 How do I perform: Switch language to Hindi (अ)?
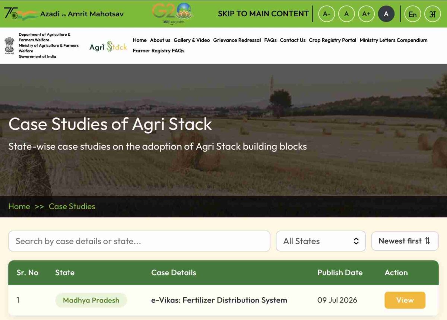point(432,14)
